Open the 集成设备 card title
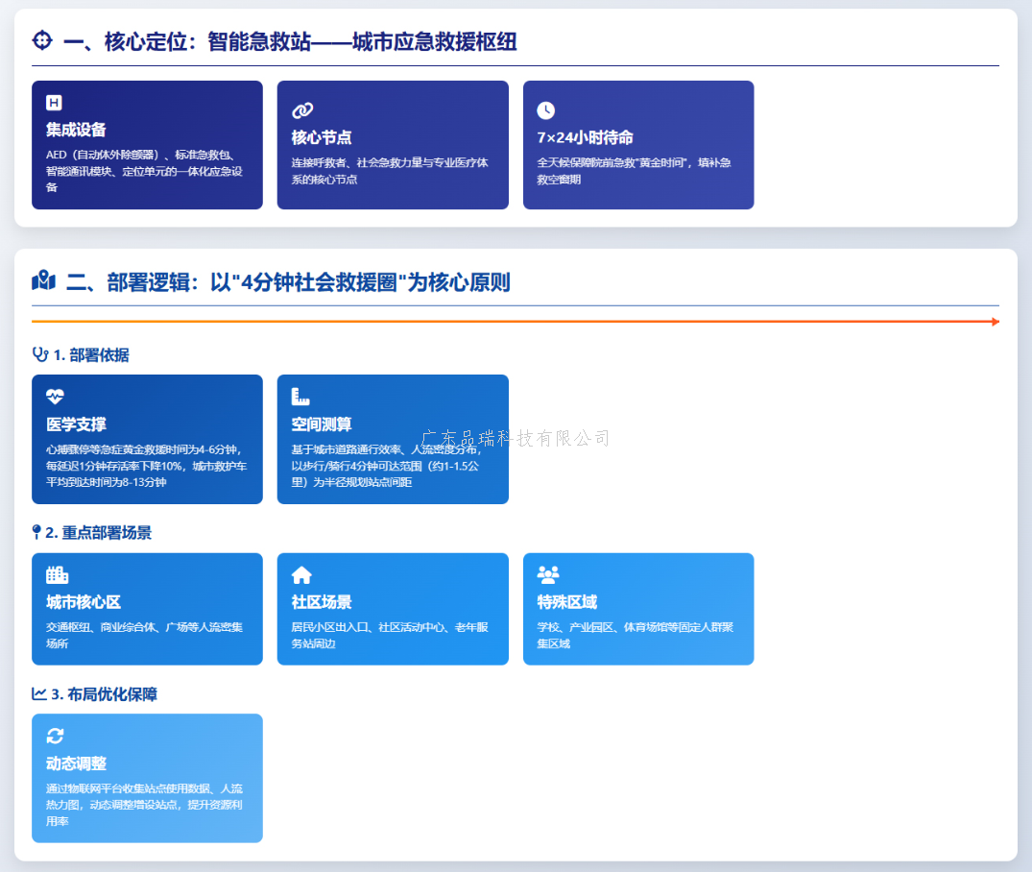The height and width of the screenshot is (872, 1032). point(76,130)
